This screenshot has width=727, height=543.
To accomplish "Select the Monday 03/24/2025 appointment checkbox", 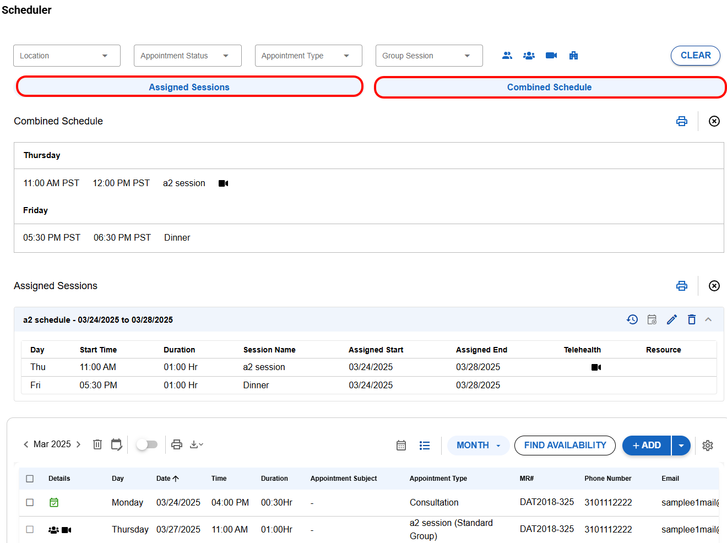I will [x=30, y=502].
